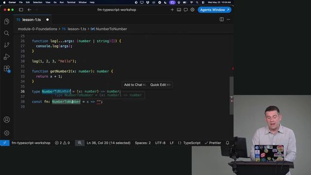Open the File menu
This screenshot has width=311, height=175.
click(20, 2)
